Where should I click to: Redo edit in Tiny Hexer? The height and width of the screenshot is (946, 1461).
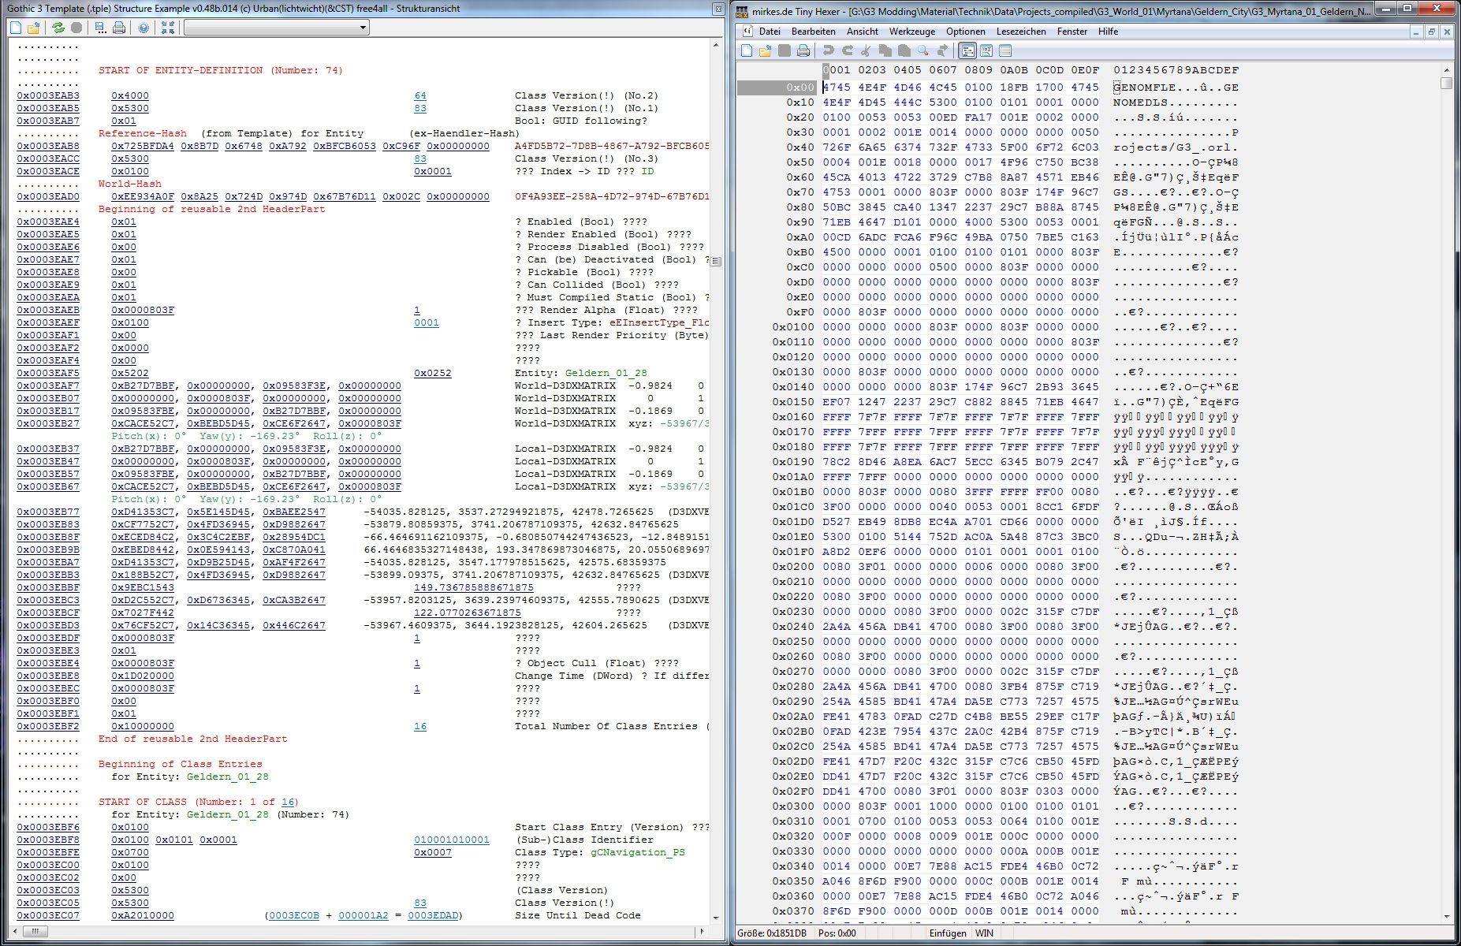pos(848,51)
